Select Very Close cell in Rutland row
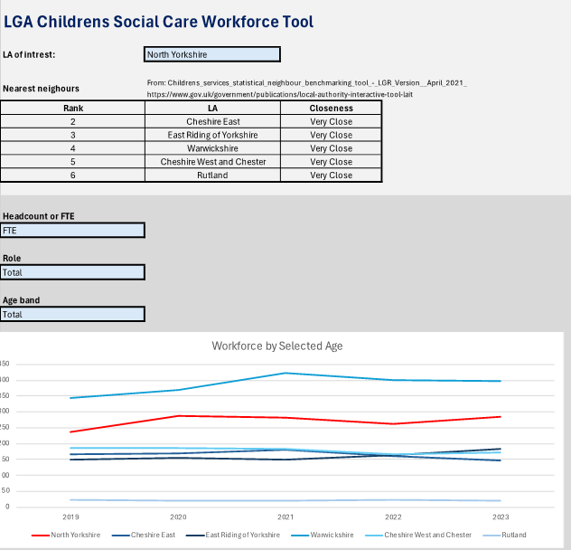 tap(331, 175)
